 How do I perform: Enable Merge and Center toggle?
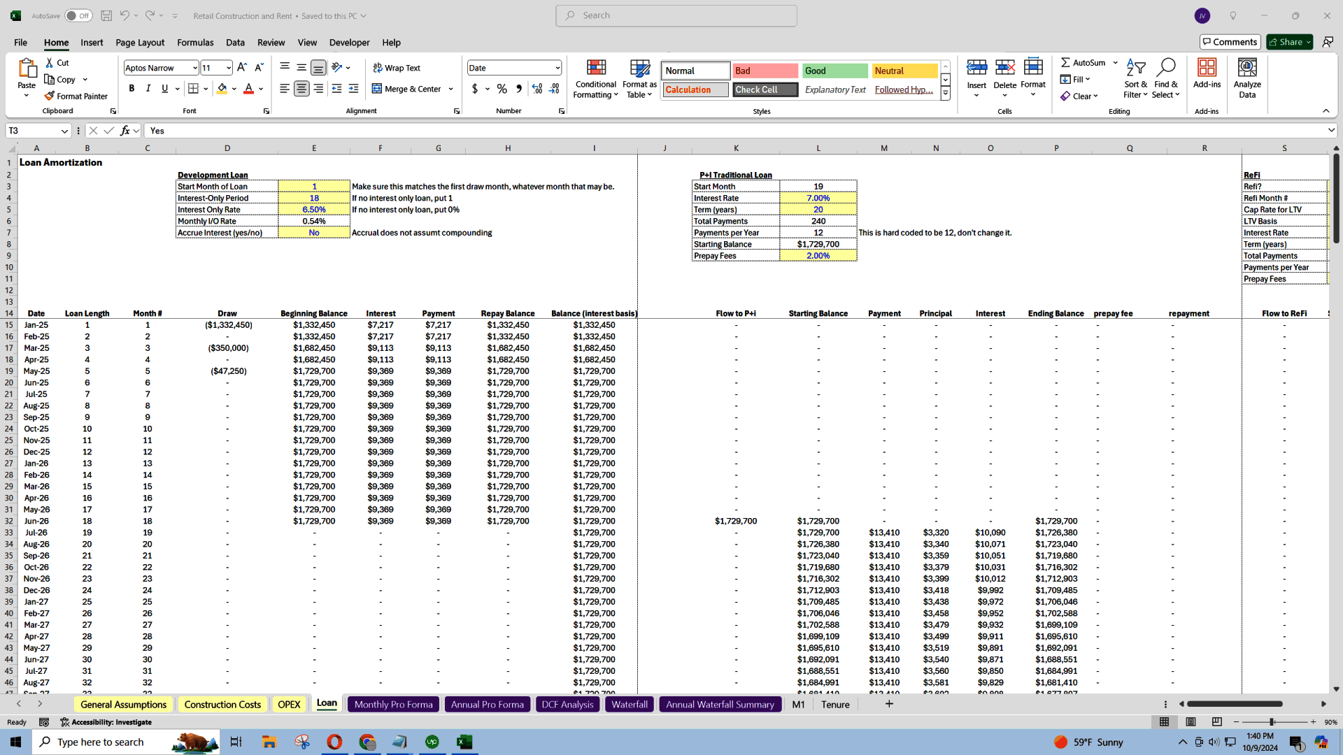coord(407,89)
